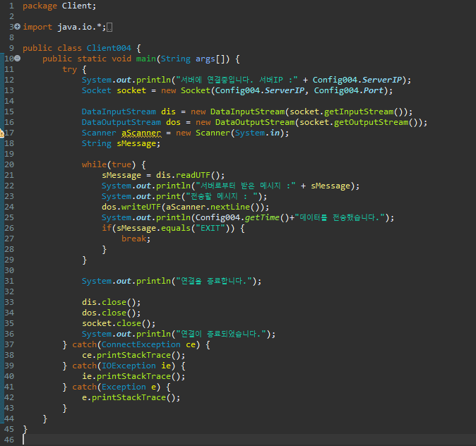Viewport: 476px width, 446px height.
Task: Click the class name Client004
Action: tap(109, 48)
